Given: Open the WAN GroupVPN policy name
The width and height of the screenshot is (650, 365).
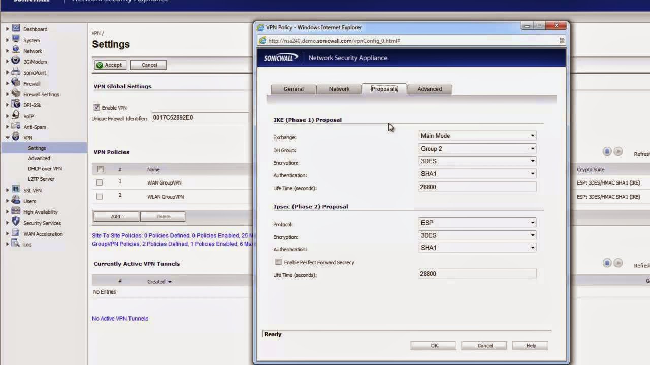Looking at the screenshot, I should pos(165,182).
